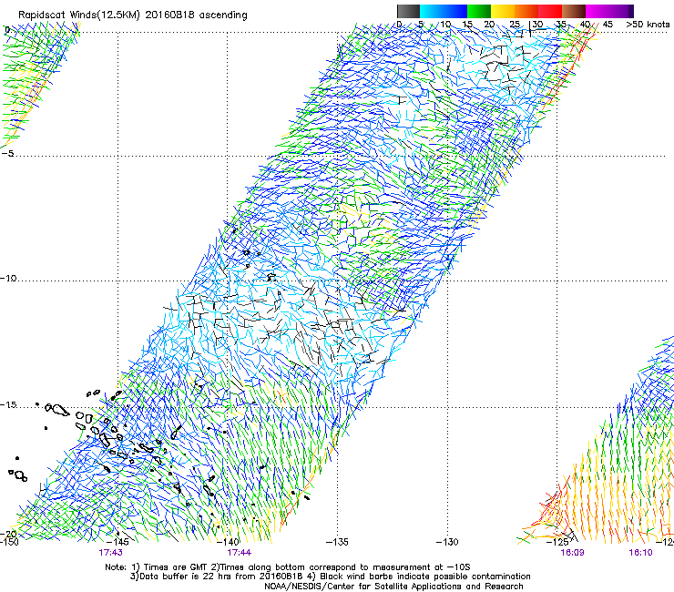Click the purple '16:10' time stamp

(x=640, y=553)
